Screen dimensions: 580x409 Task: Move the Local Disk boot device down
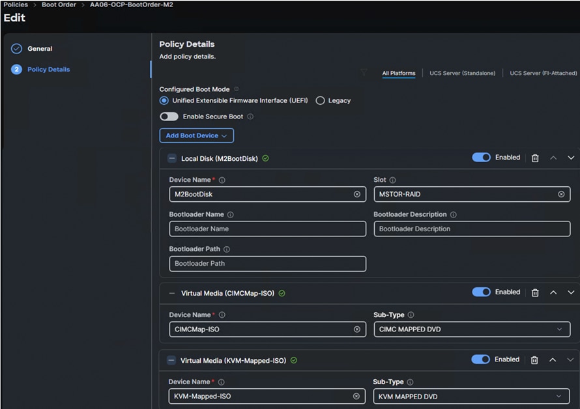pos(570,158)
